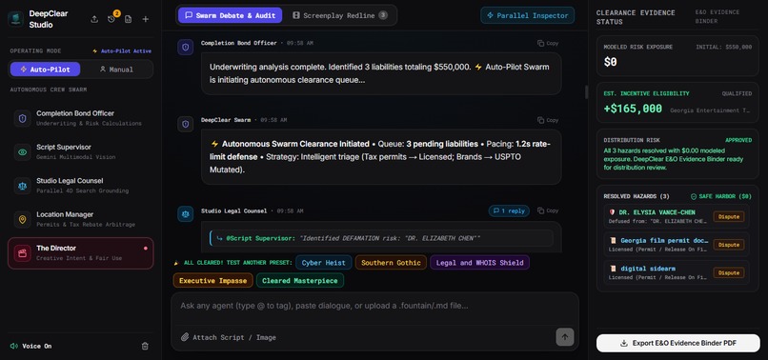Click the Auto-Pilot Active status indicator
The width and height of the screenshot is (768, 360).
tap(122, 50)
